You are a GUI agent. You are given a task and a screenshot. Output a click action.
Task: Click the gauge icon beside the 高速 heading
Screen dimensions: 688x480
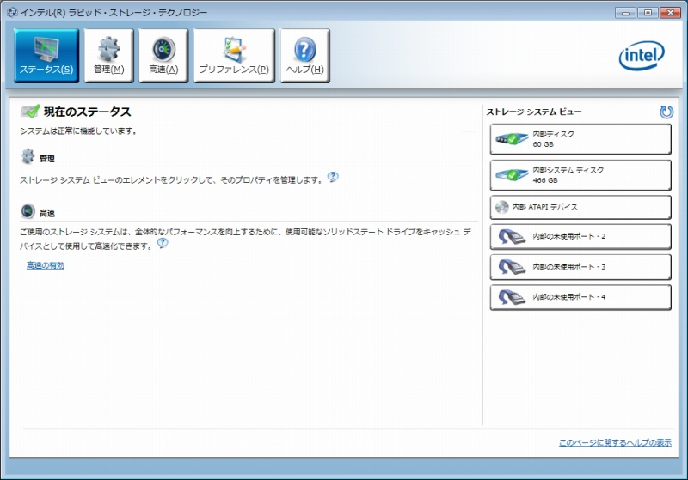click(x=28, y=211)
